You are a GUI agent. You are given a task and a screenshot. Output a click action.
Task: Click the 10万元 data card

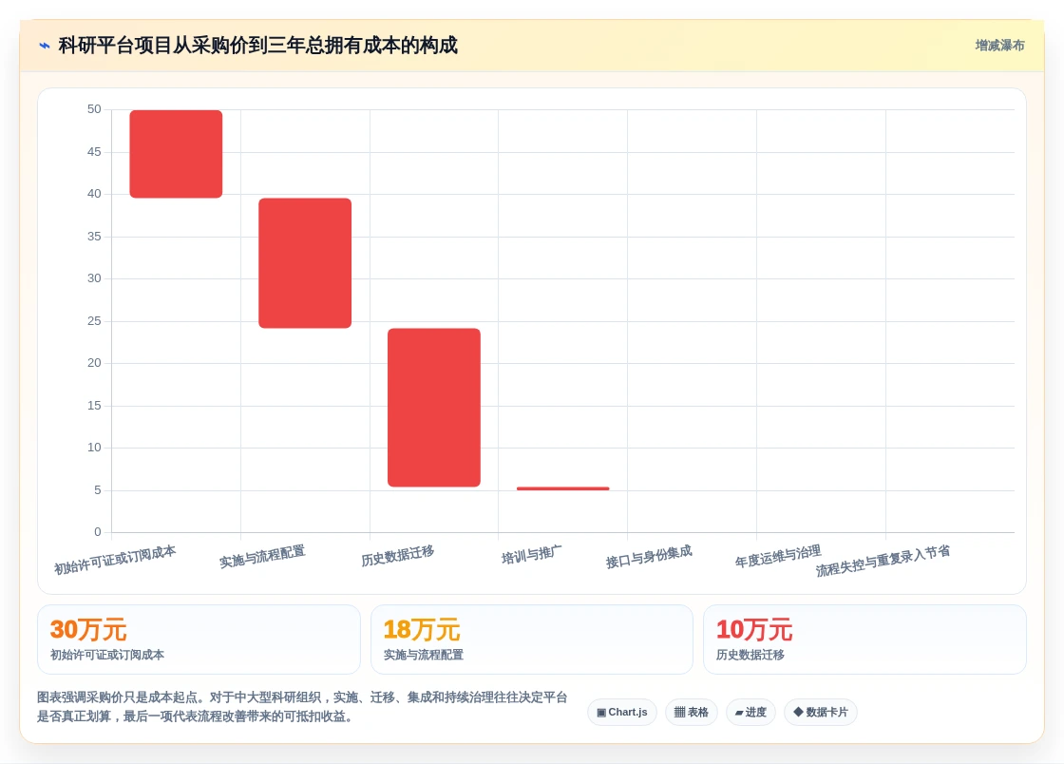coord(864,640)
